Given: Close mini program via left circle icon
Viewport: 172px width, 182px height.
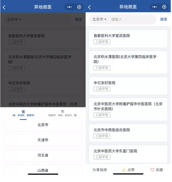Looking at the screenshot, I should (x=79, y=7).
